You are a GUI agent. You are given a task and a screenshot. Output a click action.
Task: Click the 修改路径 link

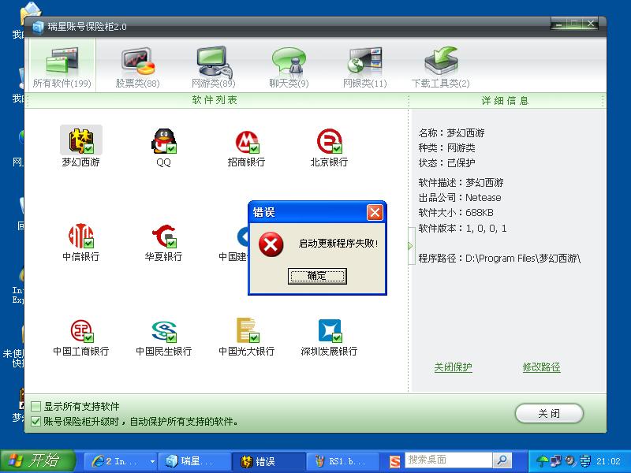(x=541, y=367)
